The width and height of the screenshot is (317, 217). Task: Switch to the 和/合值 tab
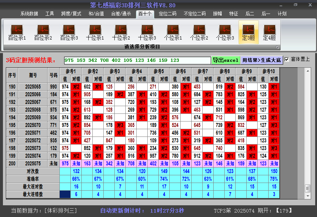click(96, 14)
